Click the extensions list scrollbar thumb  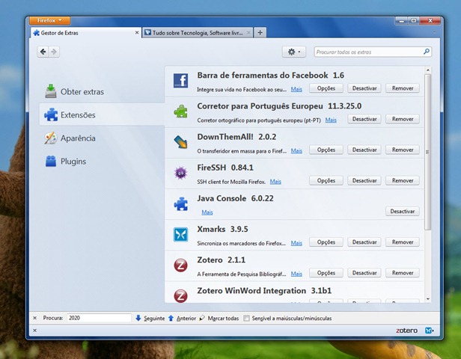(x=428, y=152)
